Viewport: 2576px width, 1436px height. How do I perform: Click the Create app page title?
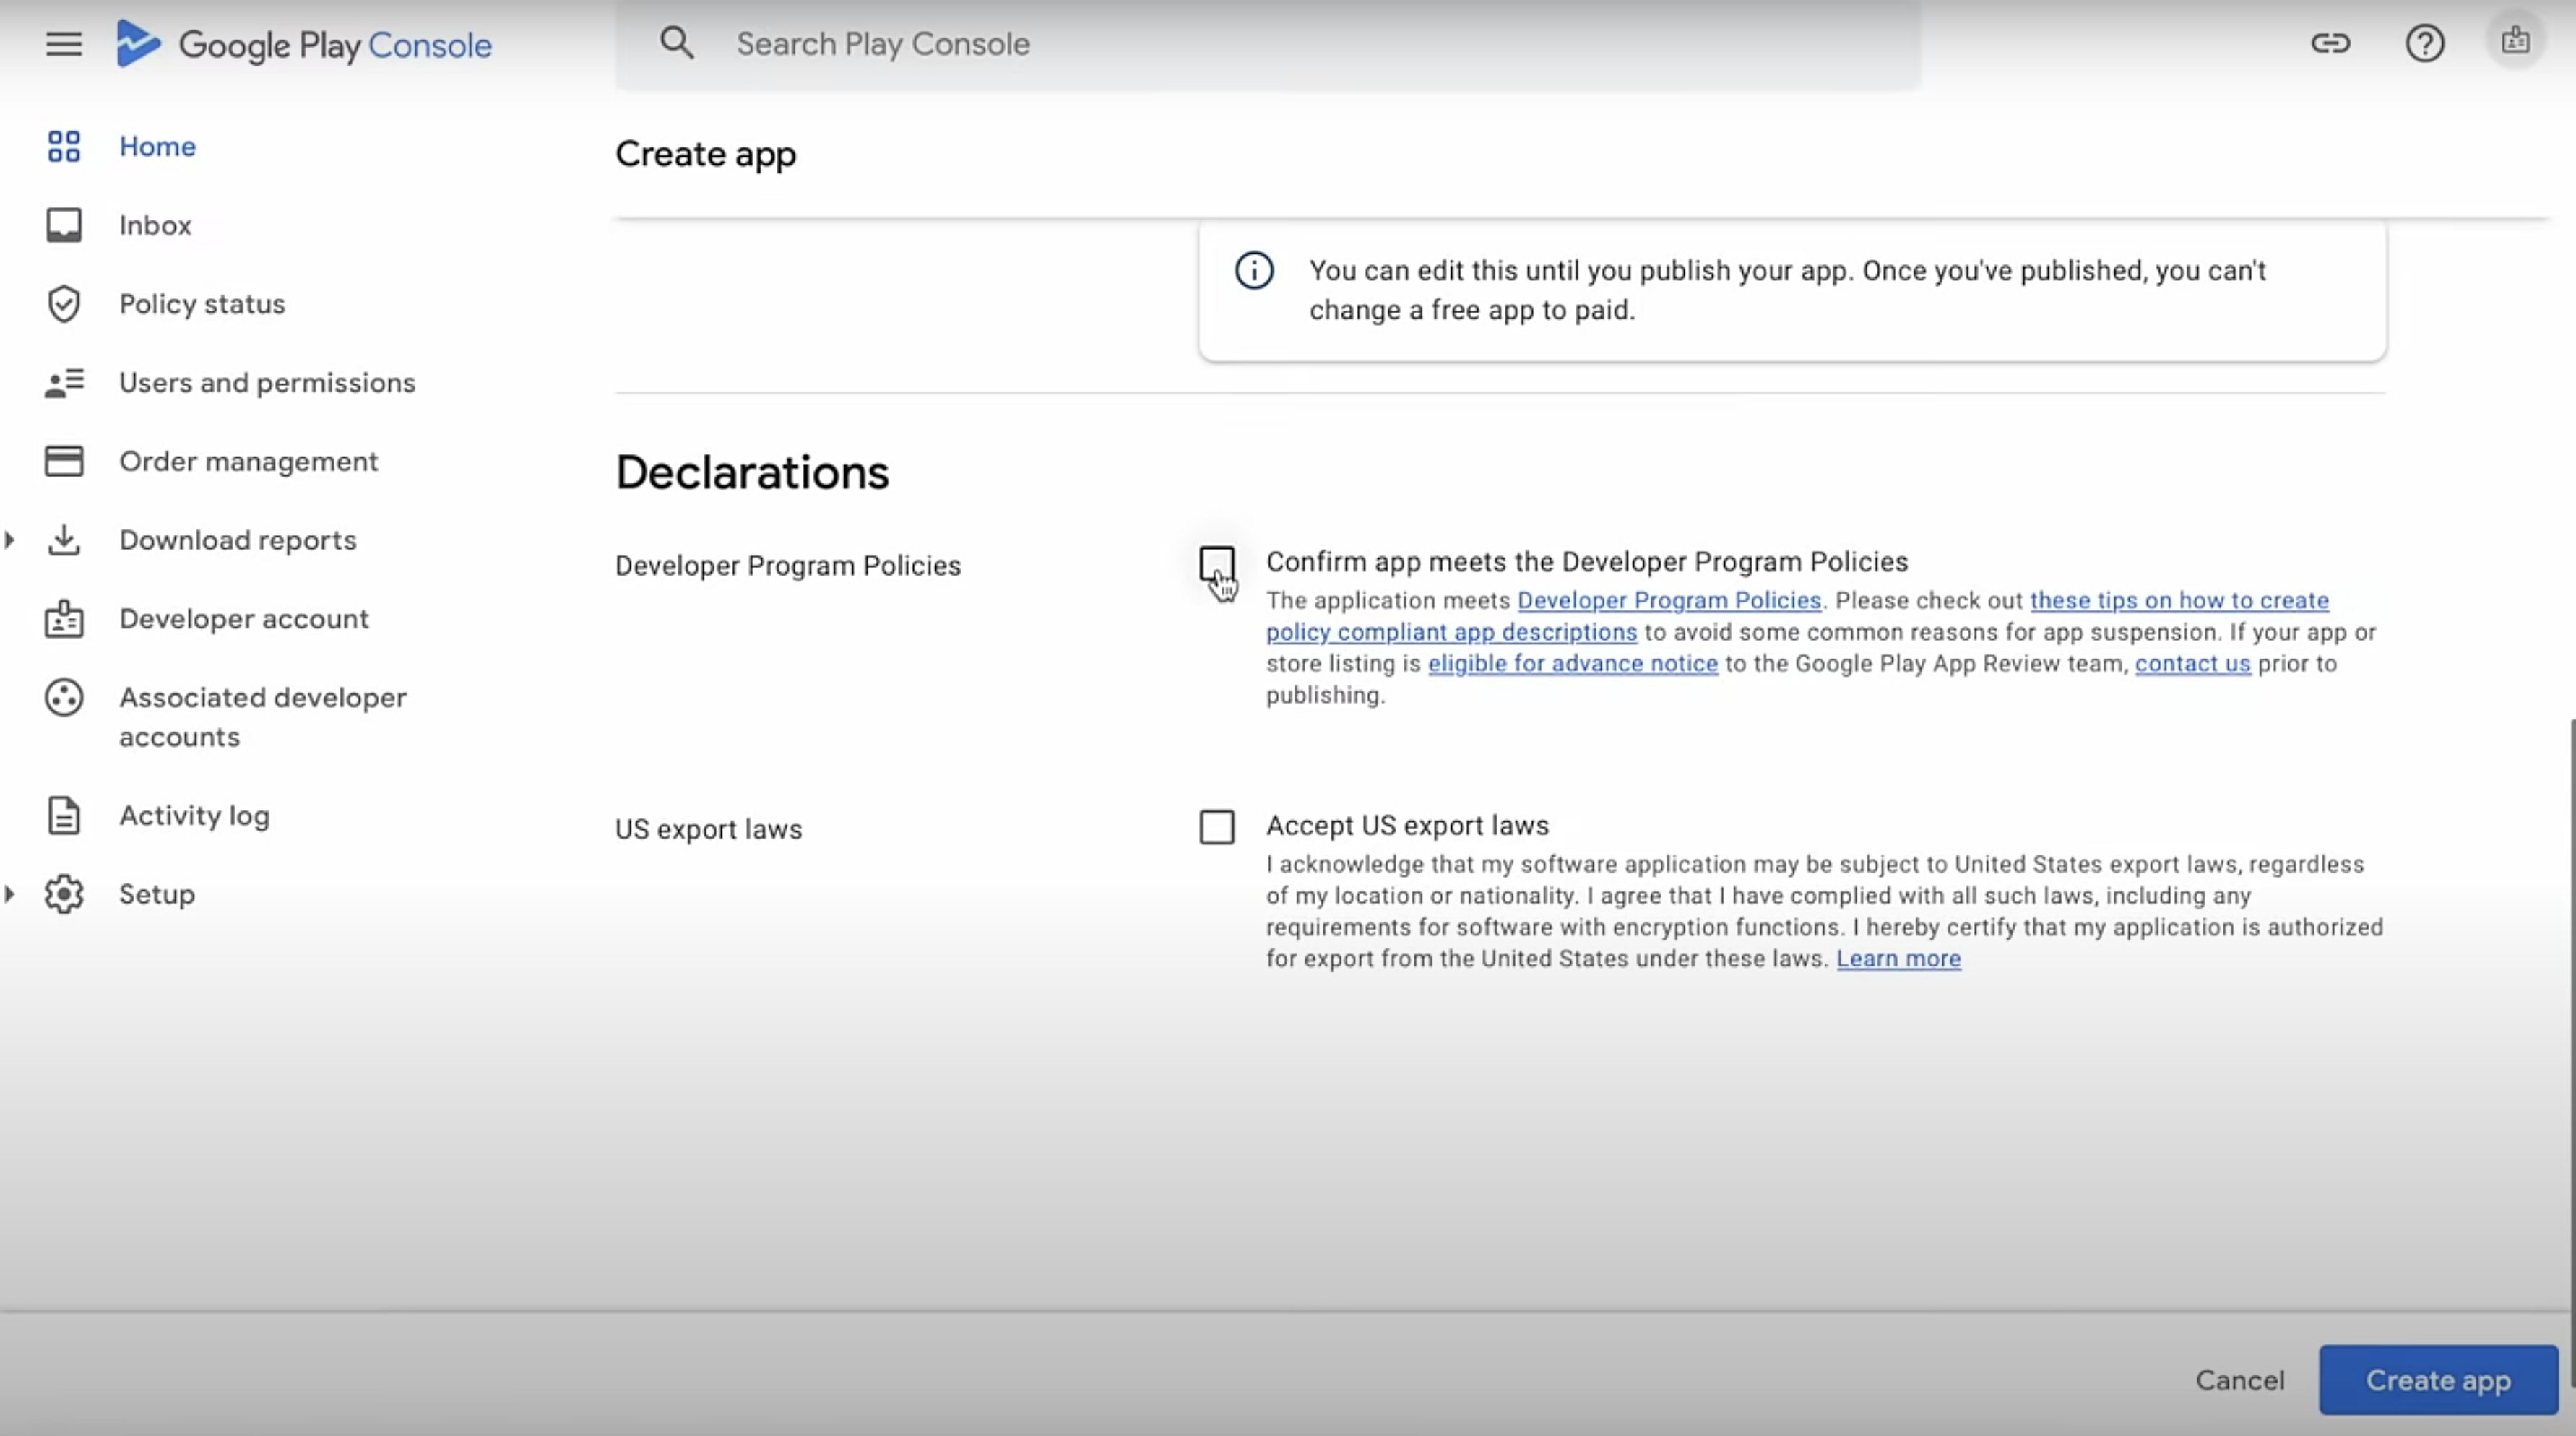click(706, 154)
